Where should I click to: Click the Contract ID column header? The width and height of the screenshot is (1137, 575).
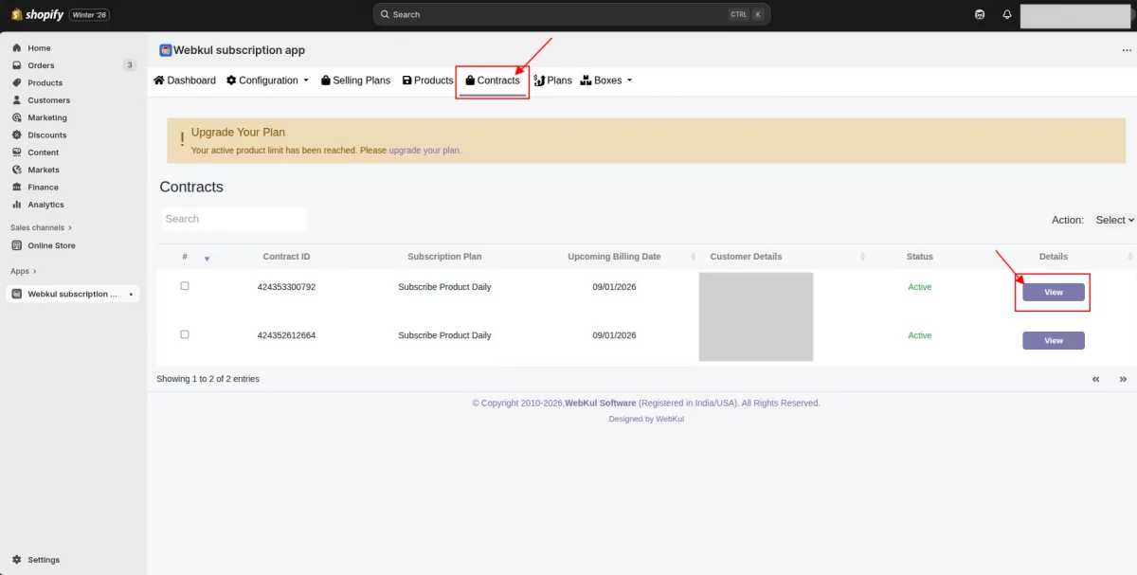(x=286, y=257)
